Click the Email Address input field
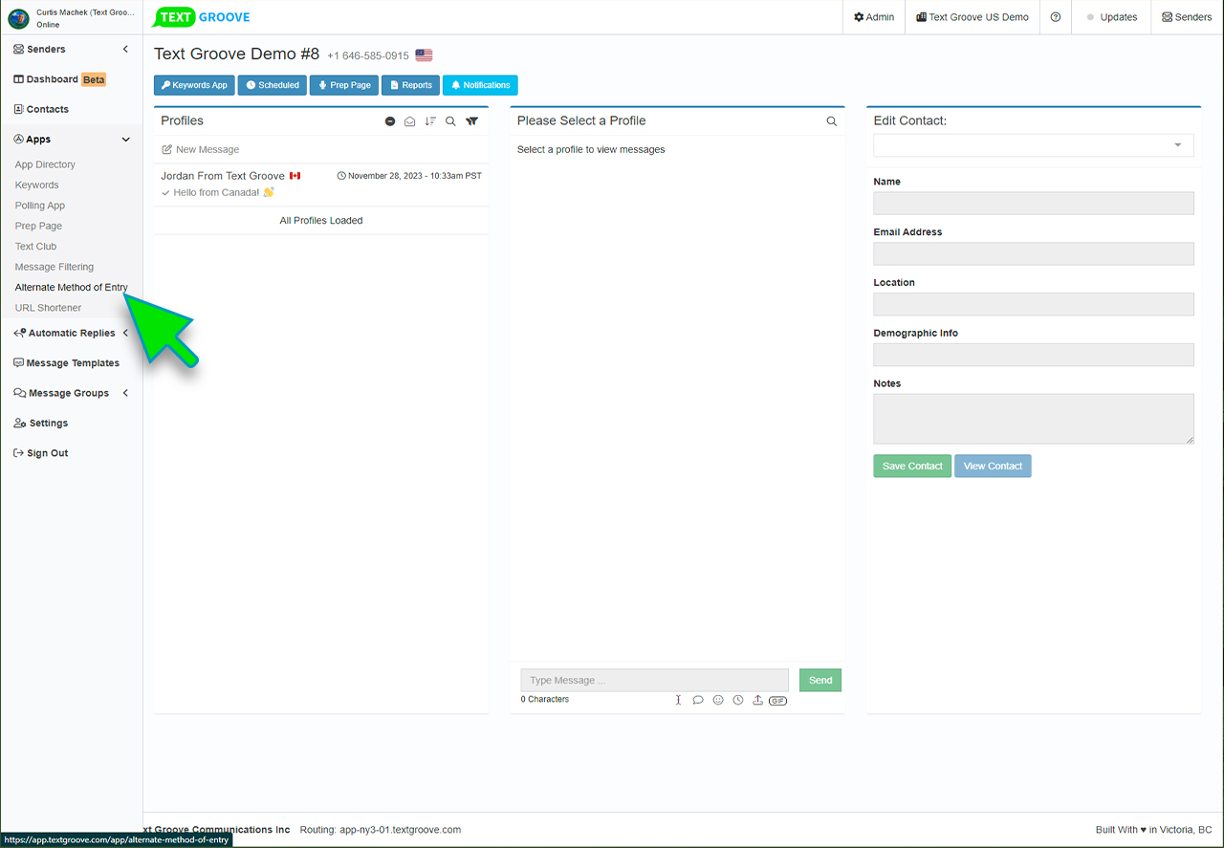The height and width of the screenshot is (848, 1224). [1034, 253]
